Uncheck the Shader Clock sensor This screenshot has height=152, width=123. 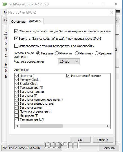pyautogui.click(x=17, y=84)
